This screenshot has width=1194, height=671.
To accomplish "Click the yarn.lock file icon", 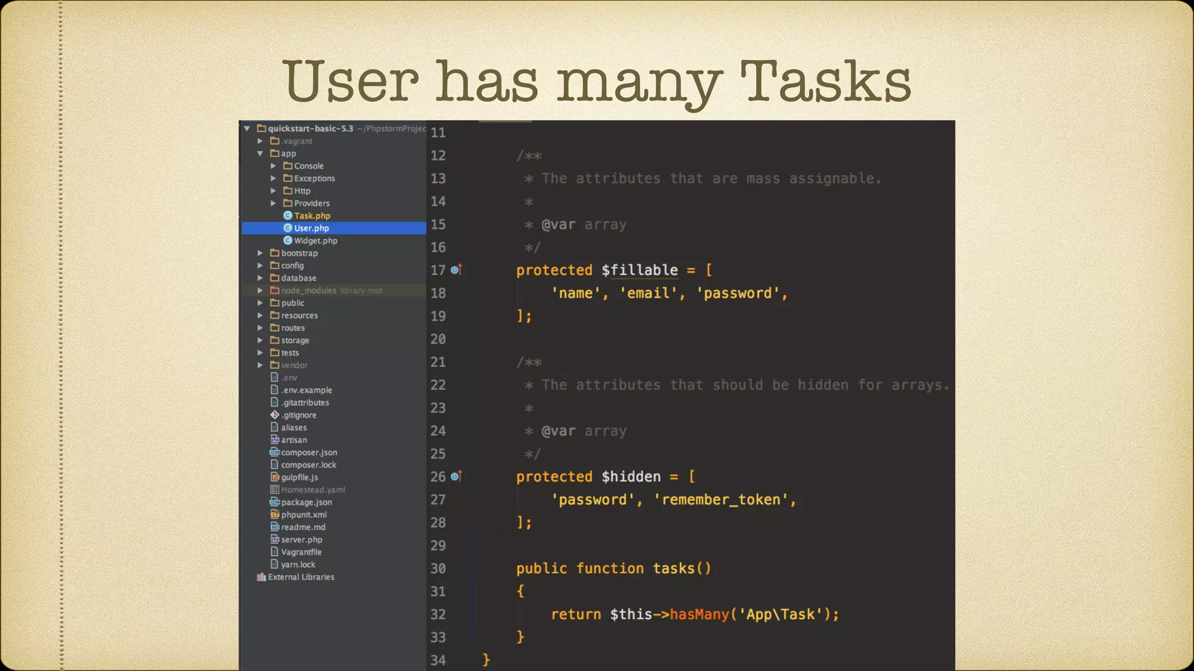I will 275,564.
